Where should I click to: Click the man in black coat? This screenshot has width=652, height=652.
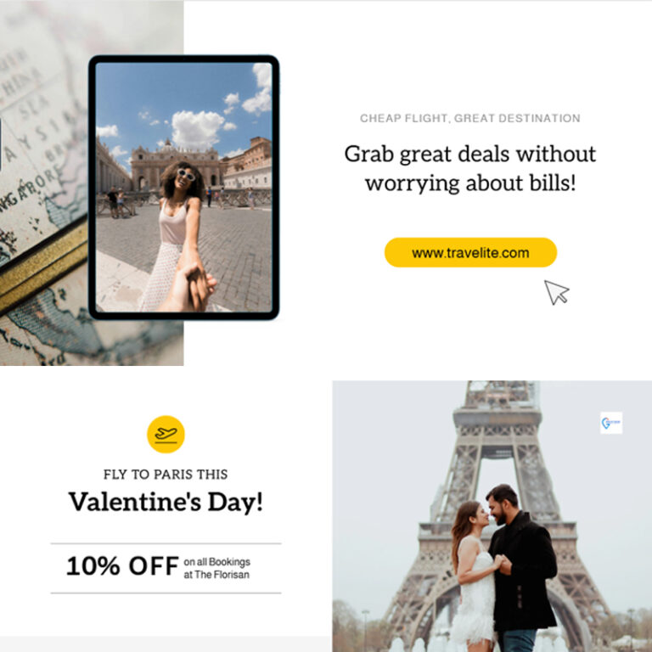pyautogui.click(x=521, y=568)
